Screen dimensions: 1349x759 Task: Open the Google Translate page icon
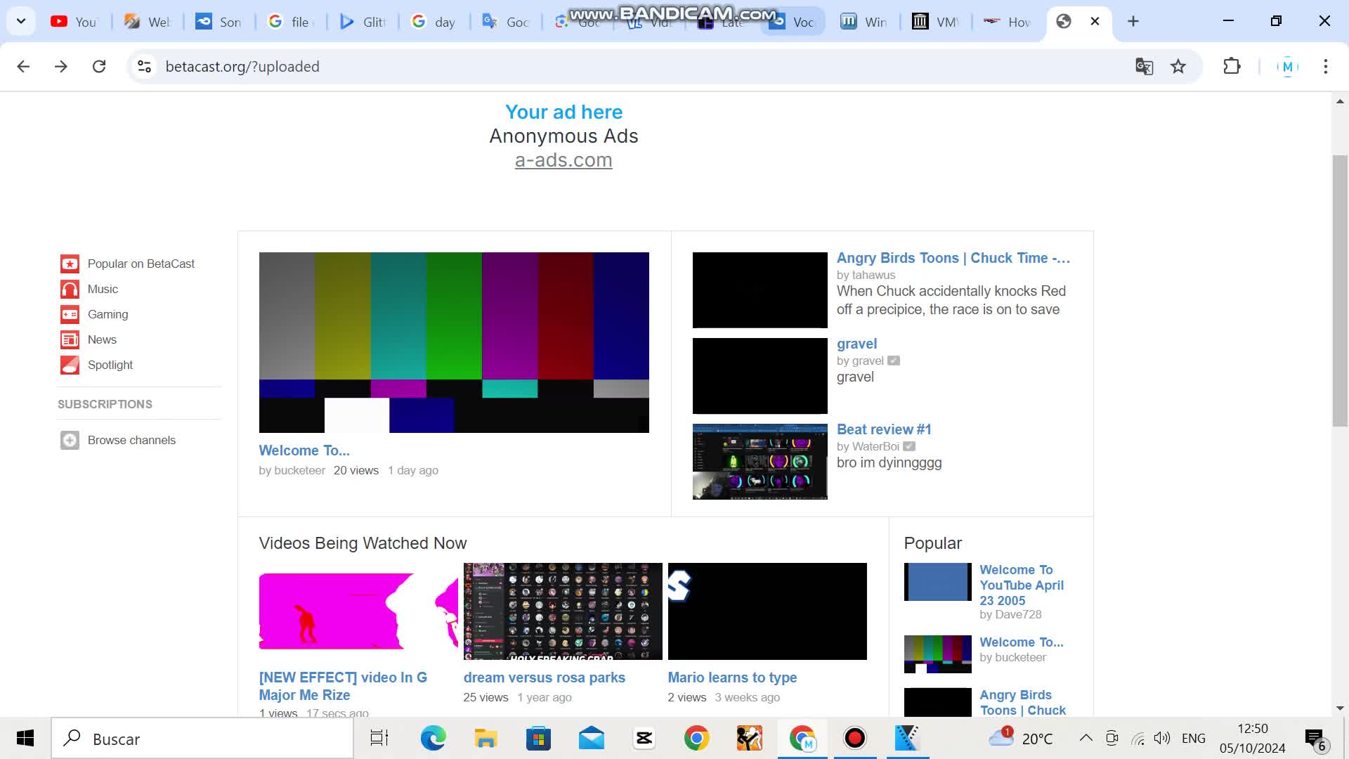tap(1144, 66)
